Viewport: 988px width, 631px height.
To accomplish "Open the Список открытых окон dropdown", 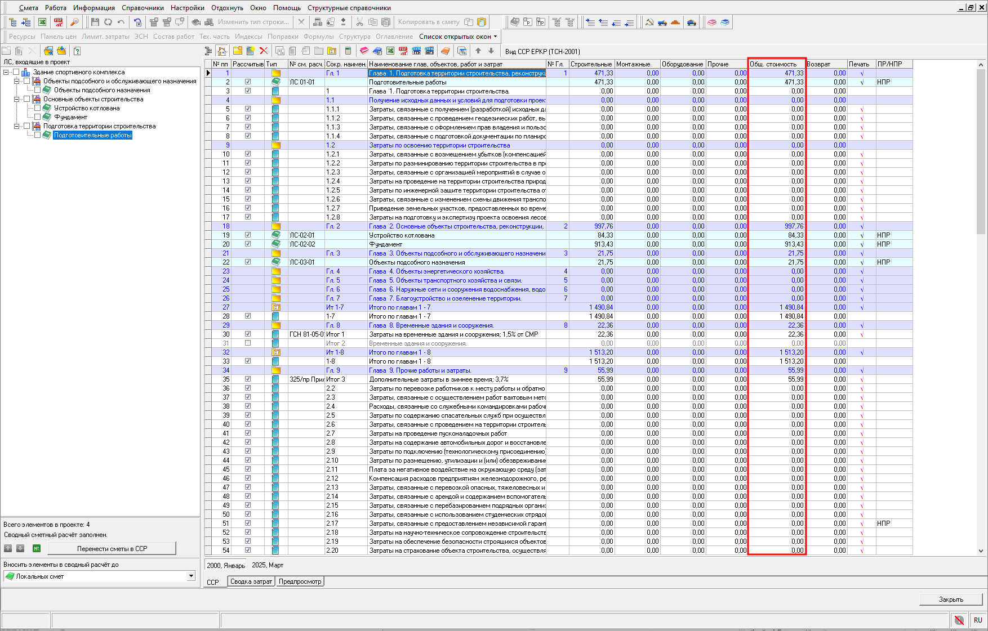I will point(458,37).
